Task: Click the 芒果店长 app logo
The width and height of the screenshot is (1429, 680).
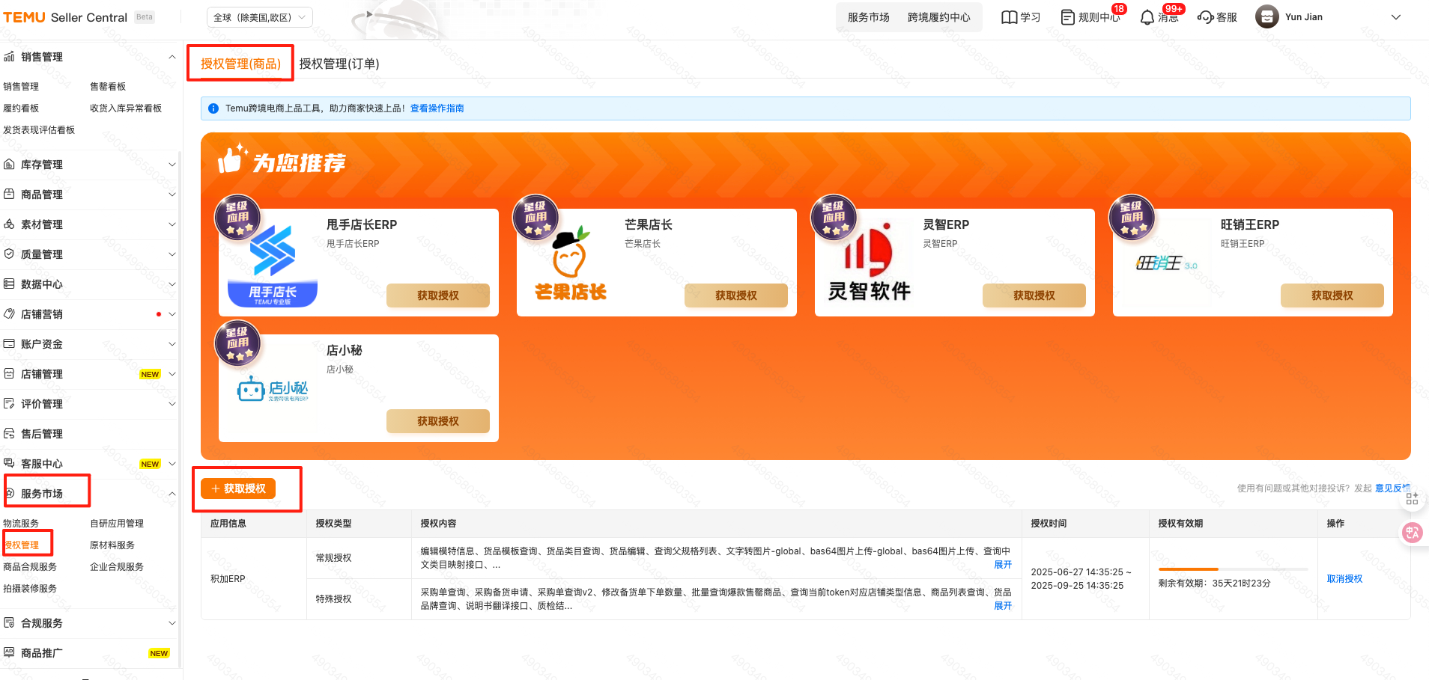Action: pyautogui.click(x=570, y=263)
